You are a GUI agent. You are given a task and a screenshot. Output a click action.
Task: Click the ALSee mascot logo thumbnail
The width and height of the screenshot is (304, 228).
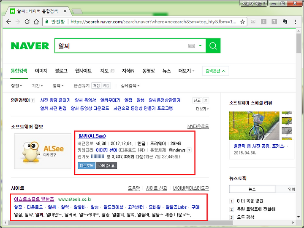pos(43,151)
